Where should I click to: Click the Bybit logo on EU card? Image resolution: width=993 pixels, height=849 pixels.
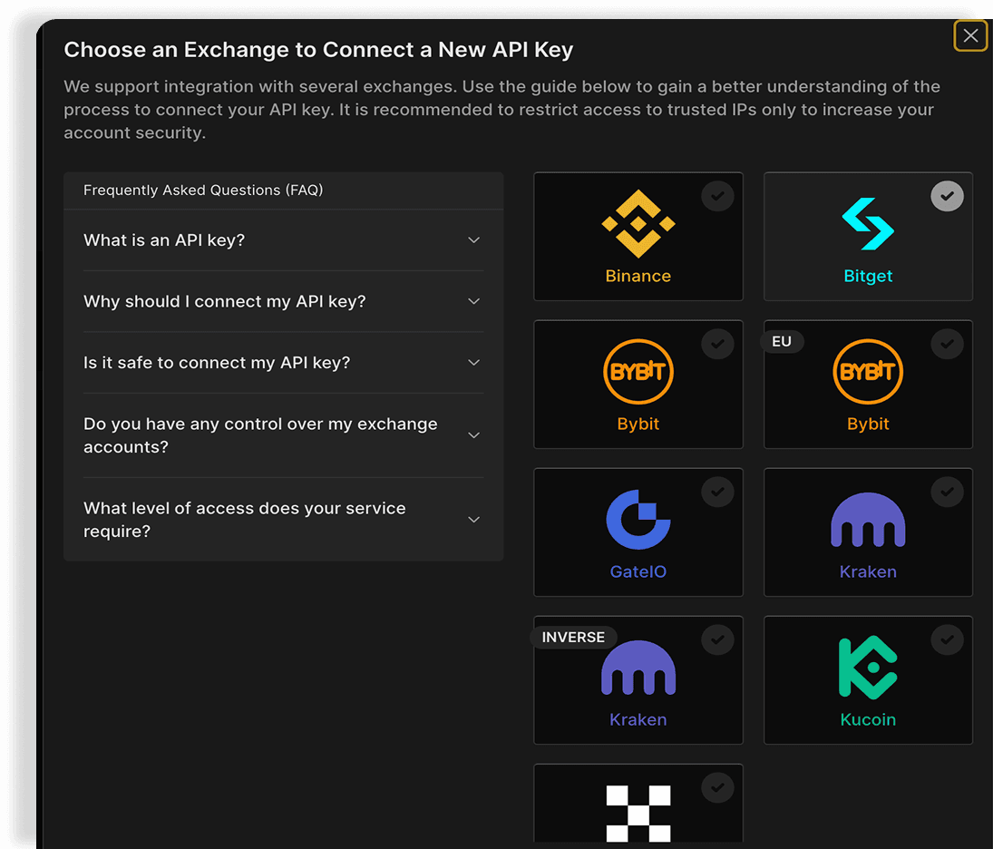[868, 371]
